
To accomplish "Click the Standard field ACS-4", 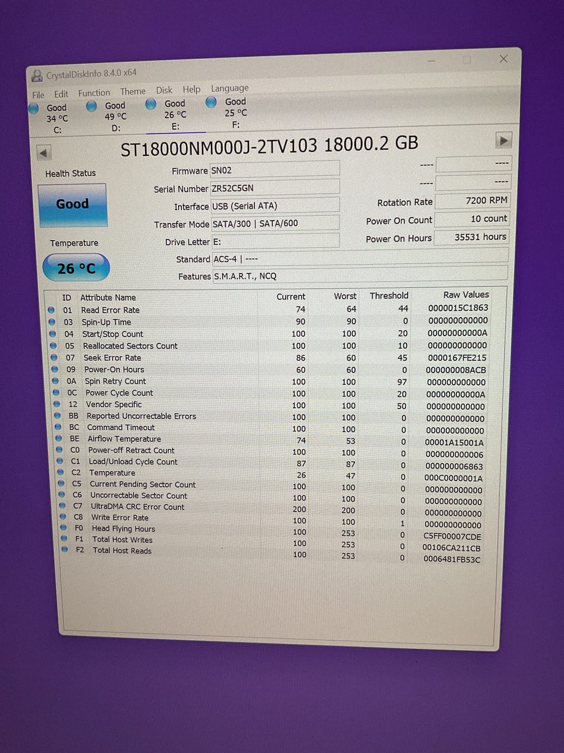I will click(x=360, y=257).
